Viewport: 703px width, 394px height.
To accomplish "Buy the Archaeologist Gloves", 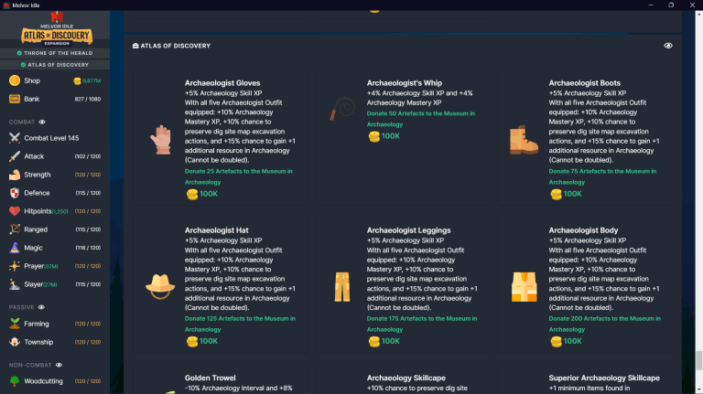I will tap(201, 194).
